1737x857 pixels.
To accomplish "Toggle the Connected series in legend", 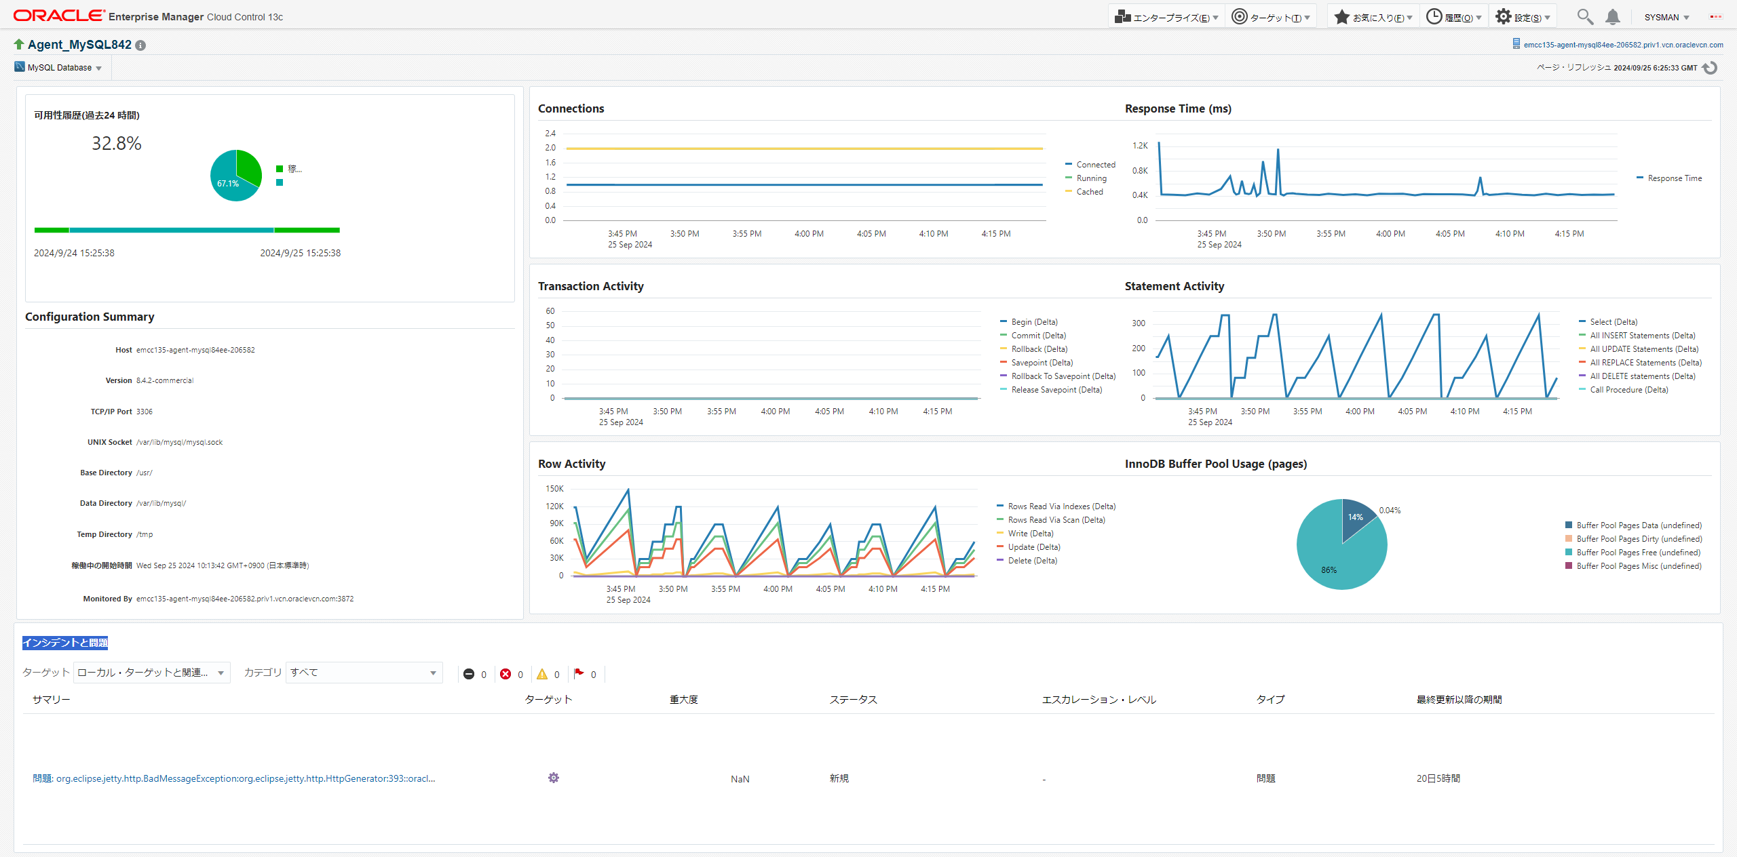I will click(1090, 165).
